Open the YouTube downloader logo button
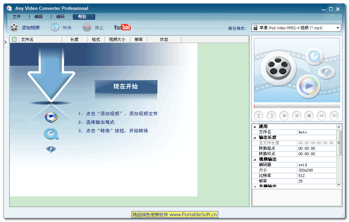 coord(122,27)
